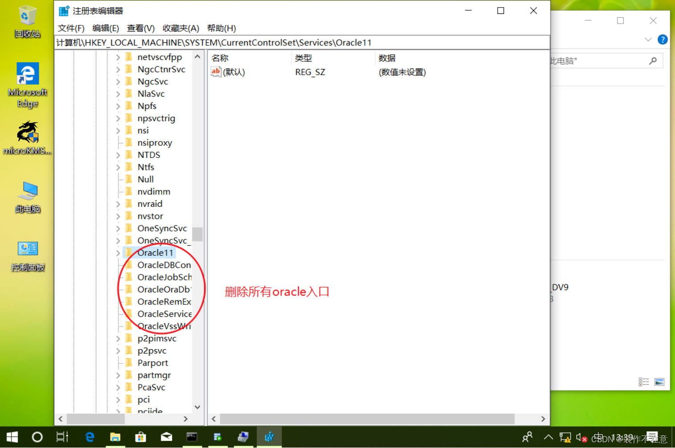Open Task View on the taskbar
Viewport: 675px width, 448px height.
click(62, 437)
